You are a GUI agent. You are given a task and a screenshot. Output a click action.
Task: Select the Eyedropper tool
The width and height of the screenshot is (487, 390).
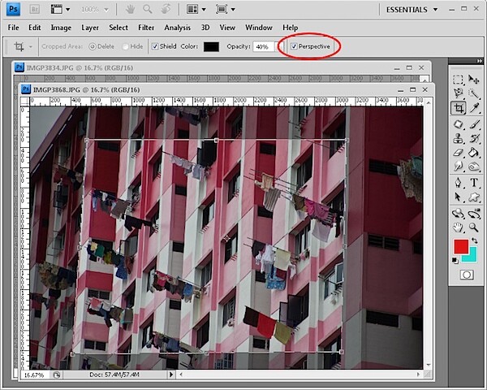(474, 108)
